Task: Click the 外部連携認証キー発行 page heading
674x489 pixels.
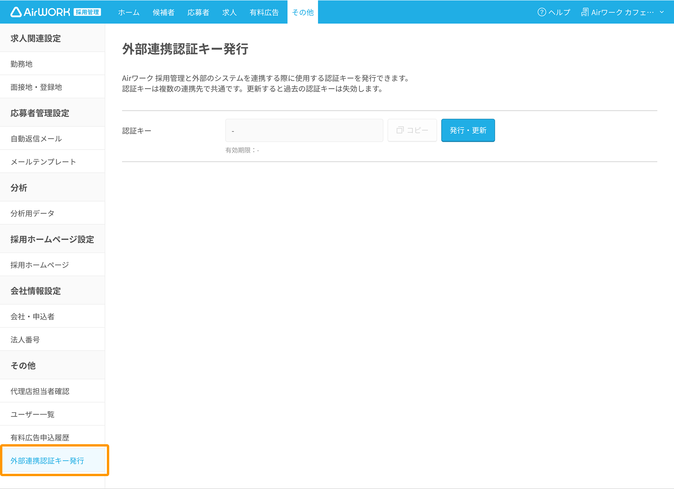Action: click(185, 49)
